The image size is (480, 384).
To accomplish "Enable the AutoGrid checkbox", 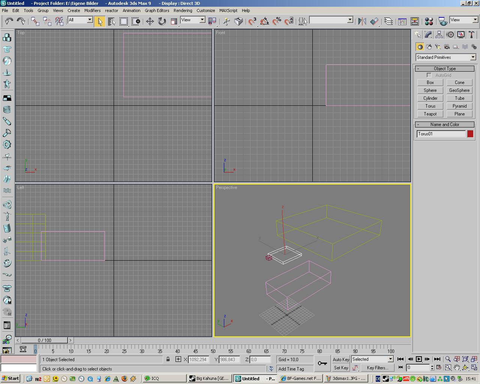I will coord(429,75).
